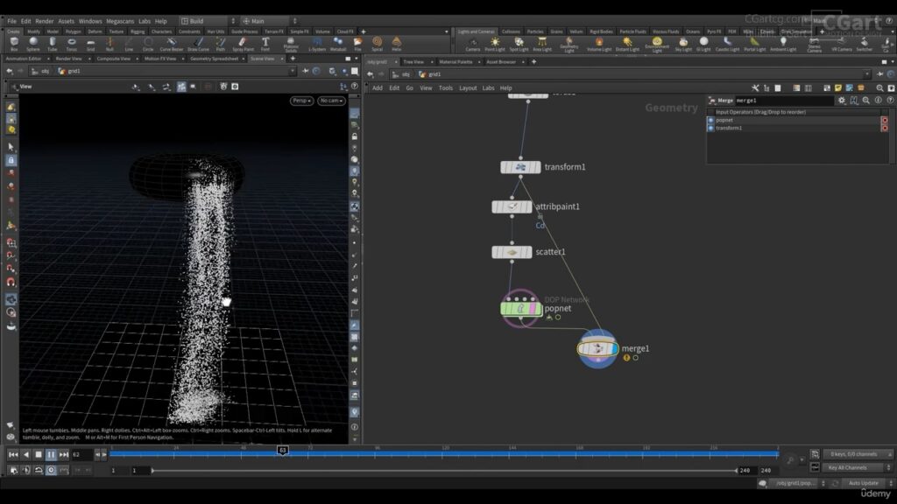Viewport: 897px width, 504px height.
Task: Add an Environment Light from shelf
Action: click(x=657, y=45)
